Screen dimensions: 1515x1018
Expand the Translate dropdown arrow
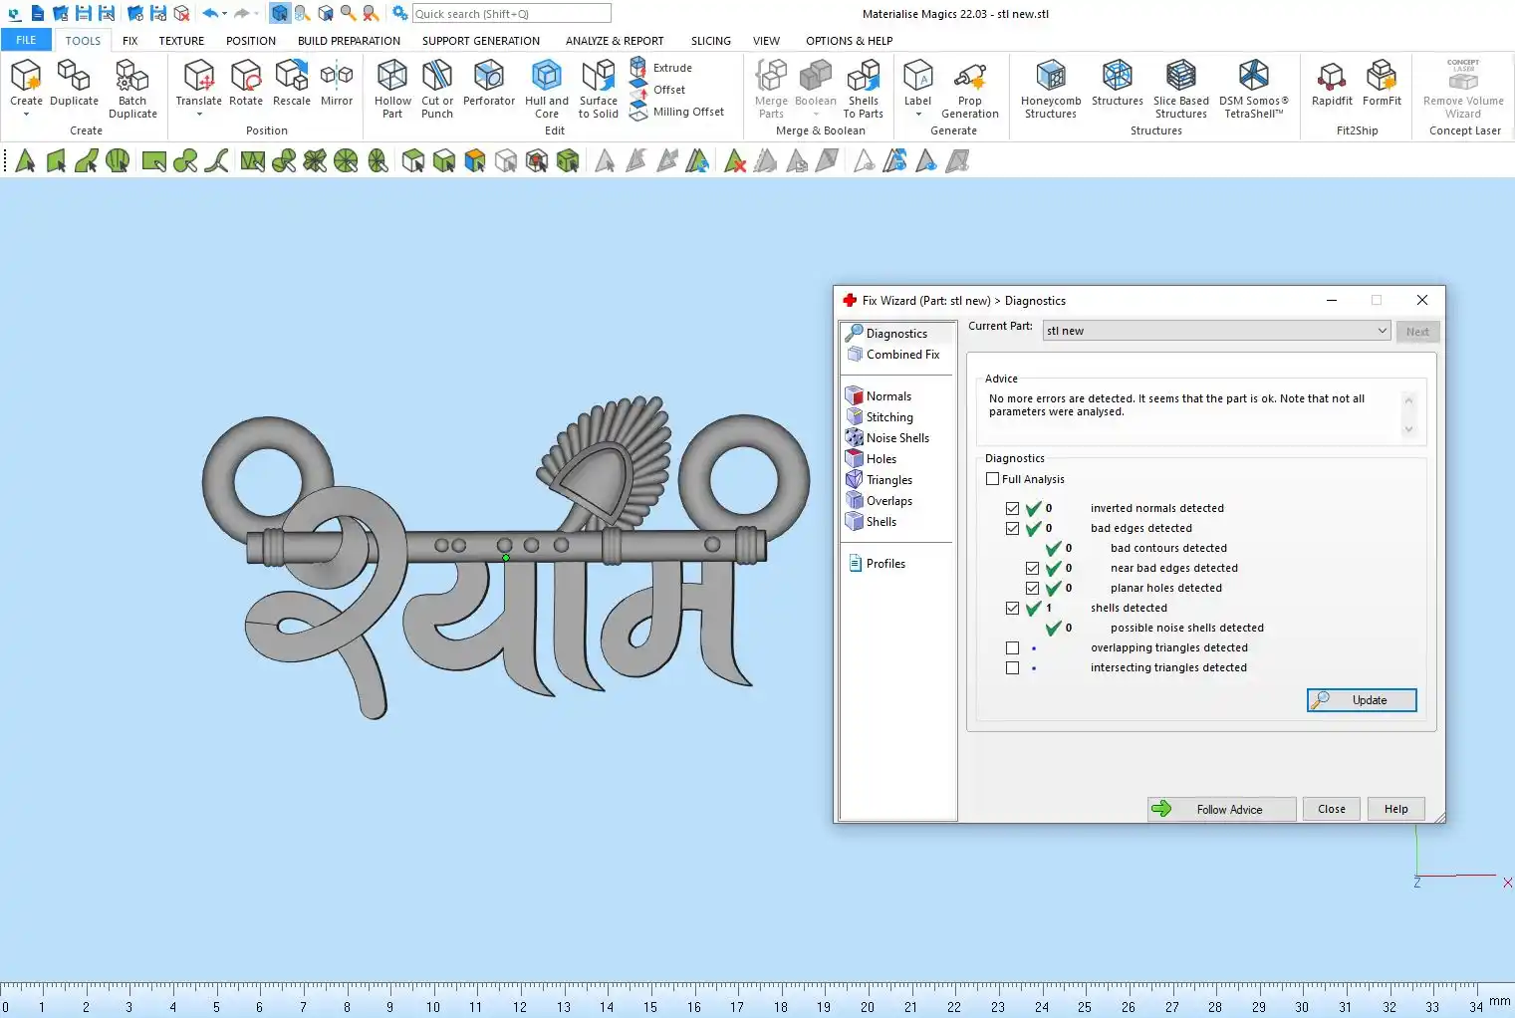click(x=198, y=115)
